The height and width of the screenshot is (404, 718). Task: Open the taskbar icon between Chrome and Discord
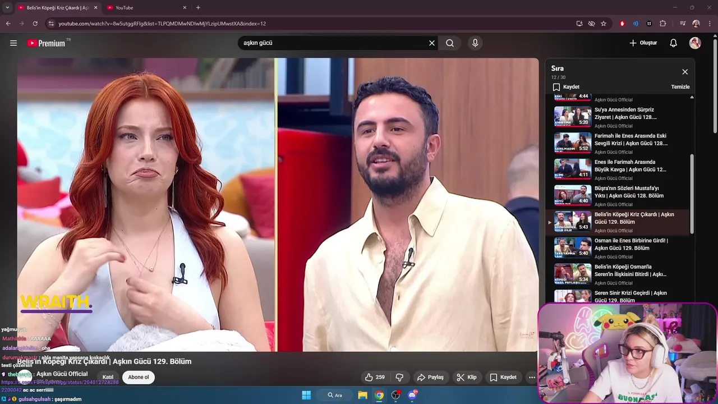point(396,395)
